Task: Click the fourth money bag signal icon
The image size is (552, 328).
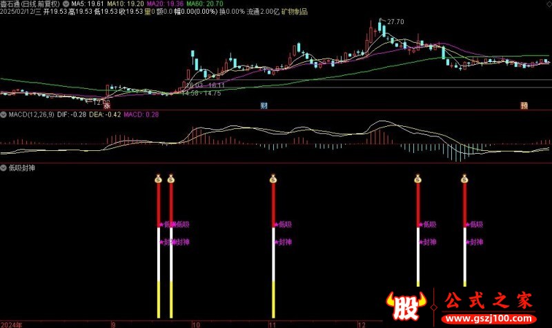Action: [x=418, y=178]
